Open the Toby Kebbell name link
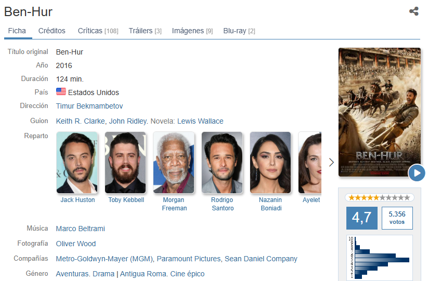428x281 pixels. 126,200
